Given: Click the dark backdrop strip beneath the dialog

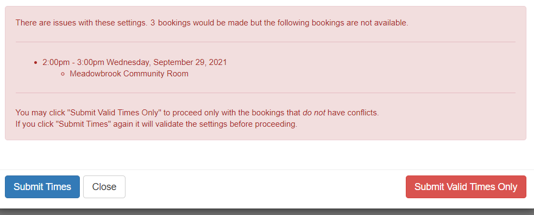Looking at the screenshot, I should click(x=267, y=212).
